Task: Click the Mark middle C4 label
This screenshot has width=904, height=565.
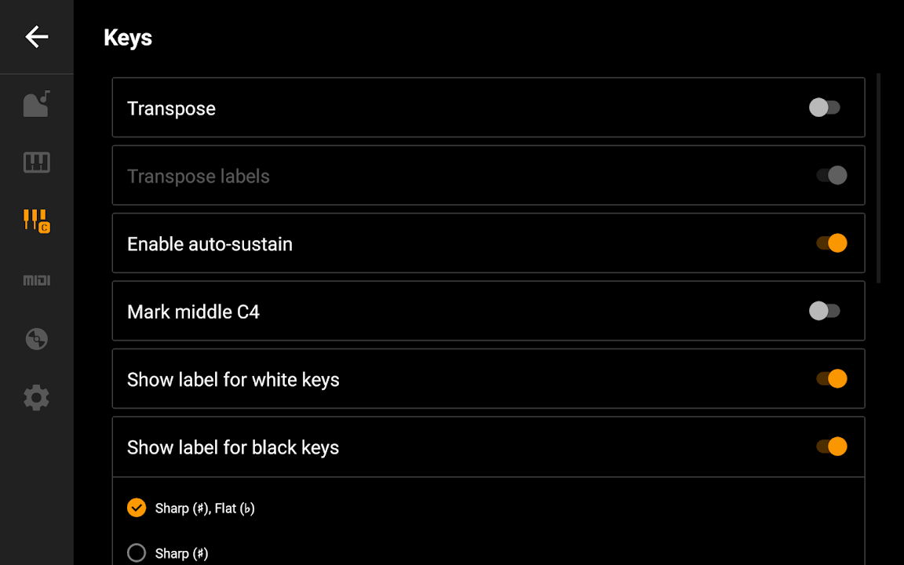Action: click(x=193, y=312)
